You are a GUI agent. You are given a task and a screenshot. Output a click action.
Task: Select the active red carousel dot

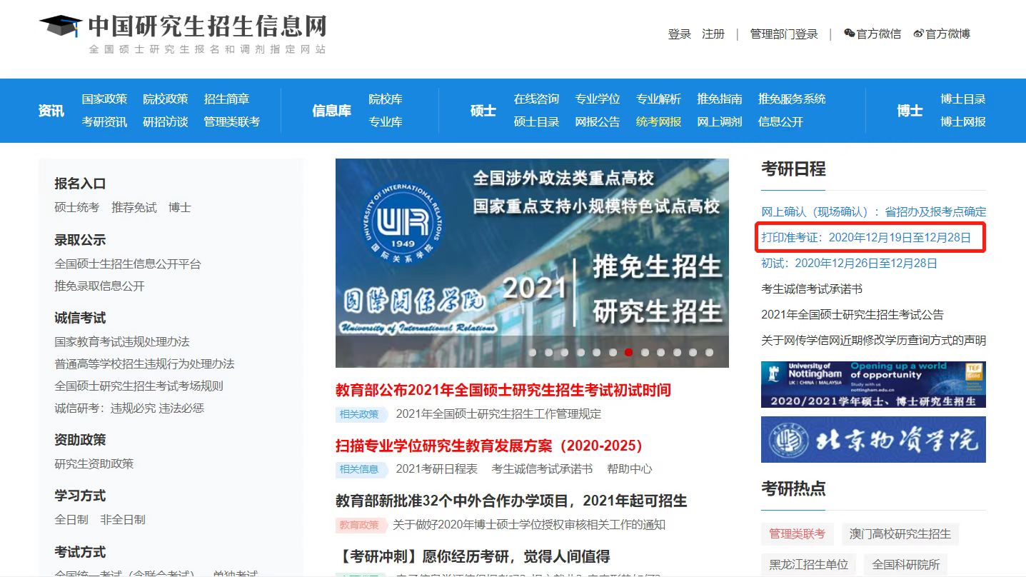tap(628, 352)
